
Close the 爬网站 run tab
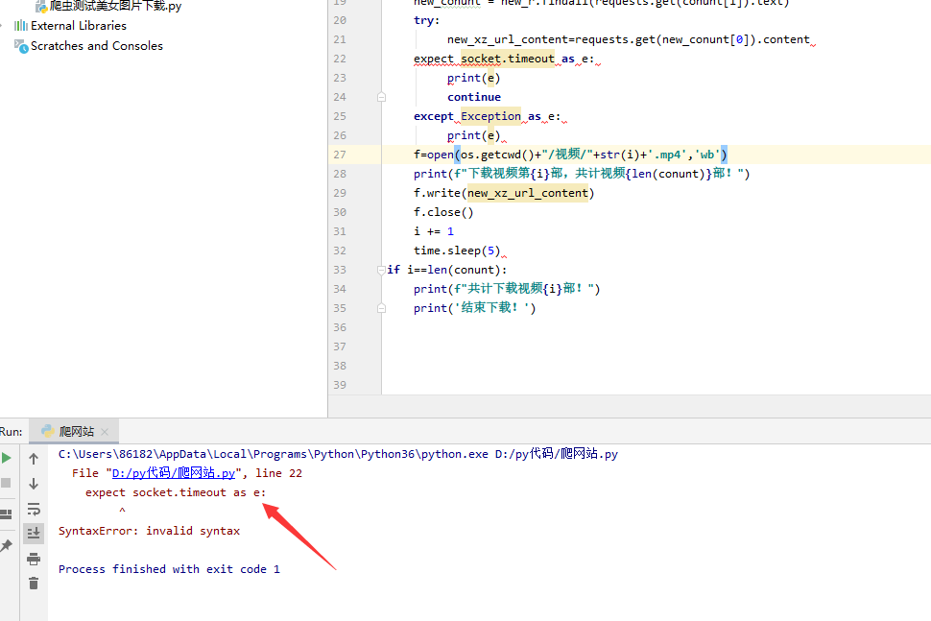coord(106,432)
